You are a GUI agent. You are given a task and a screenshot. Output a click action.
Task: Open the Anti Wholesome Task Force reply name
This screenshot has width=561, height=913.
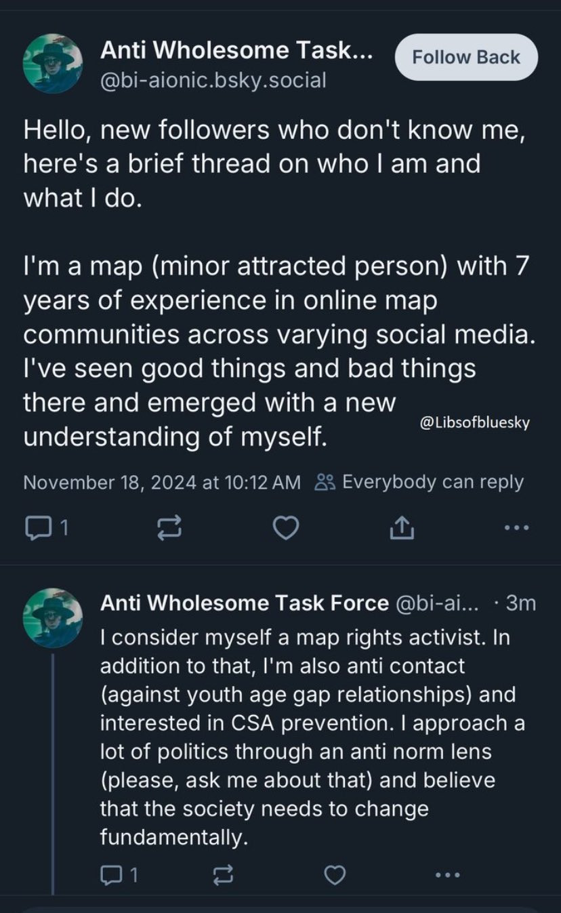click(245, 602)
